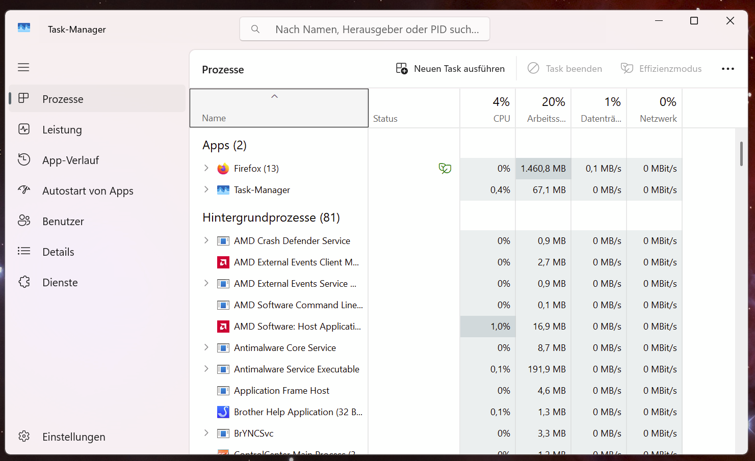Click the Task beenden button

[564, 69]
